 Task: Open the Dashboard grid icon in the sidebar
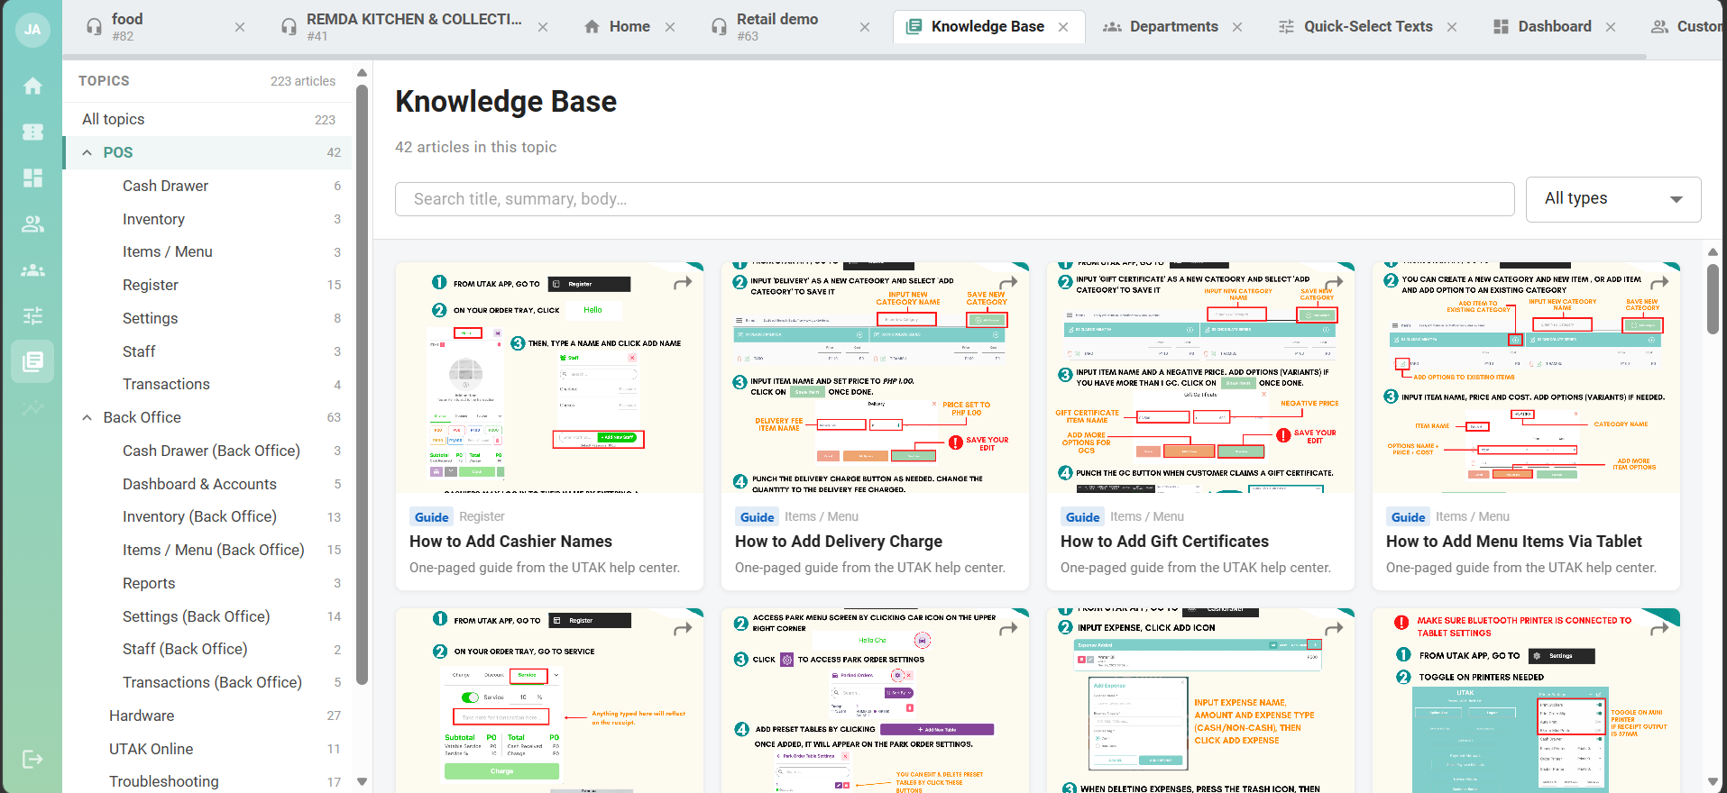pos(32,178)
